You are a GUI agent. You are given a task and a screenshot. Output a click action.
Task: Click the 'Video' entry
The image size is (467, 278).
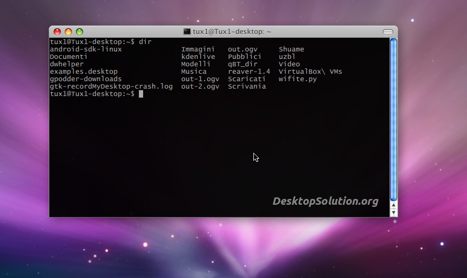tap(289, 64)
